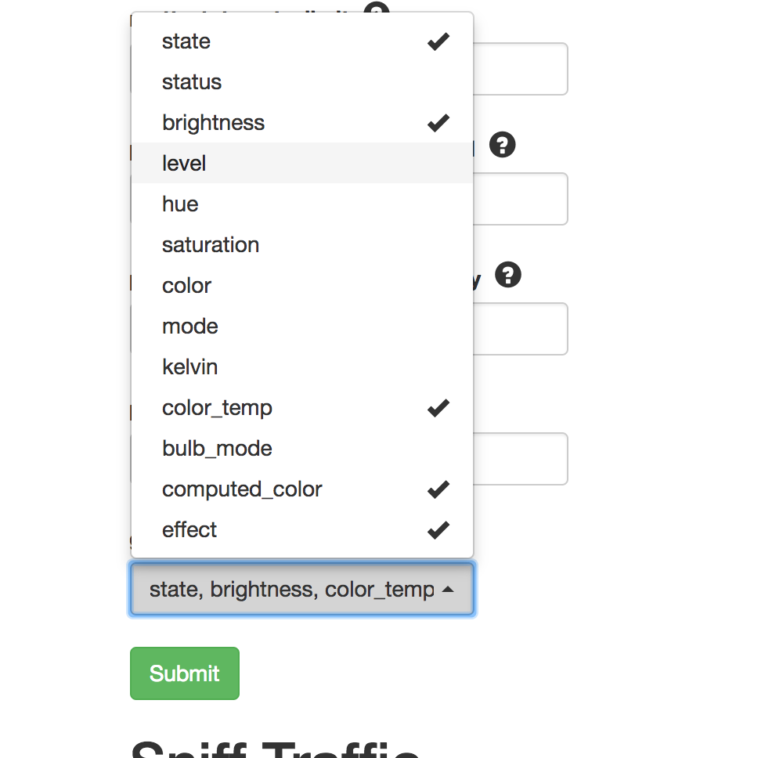Click the question mark icon near the third input
The image size is (783, 758).
tap(507, 275)
